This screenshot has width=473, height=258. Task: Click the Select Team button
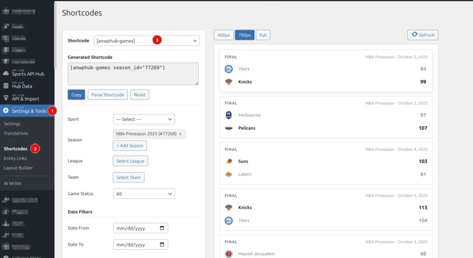128,177
